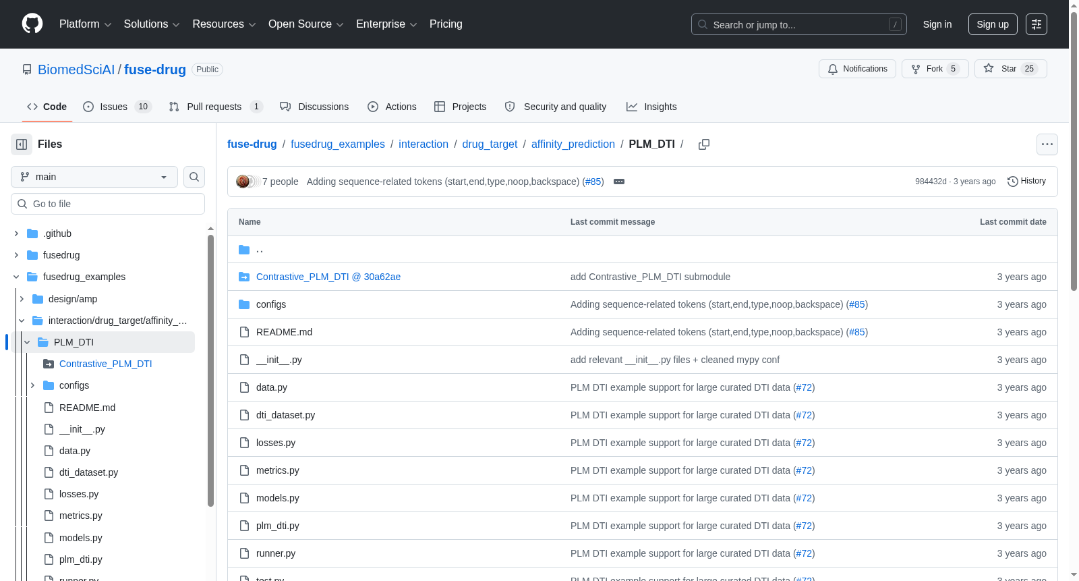Switch to the Issues tab
The image size is (1079, 581).
coord(117,107)
